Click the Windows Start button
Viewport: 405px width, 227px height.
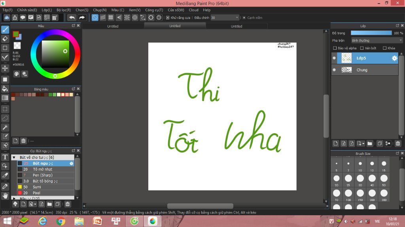tap(7, 221)
